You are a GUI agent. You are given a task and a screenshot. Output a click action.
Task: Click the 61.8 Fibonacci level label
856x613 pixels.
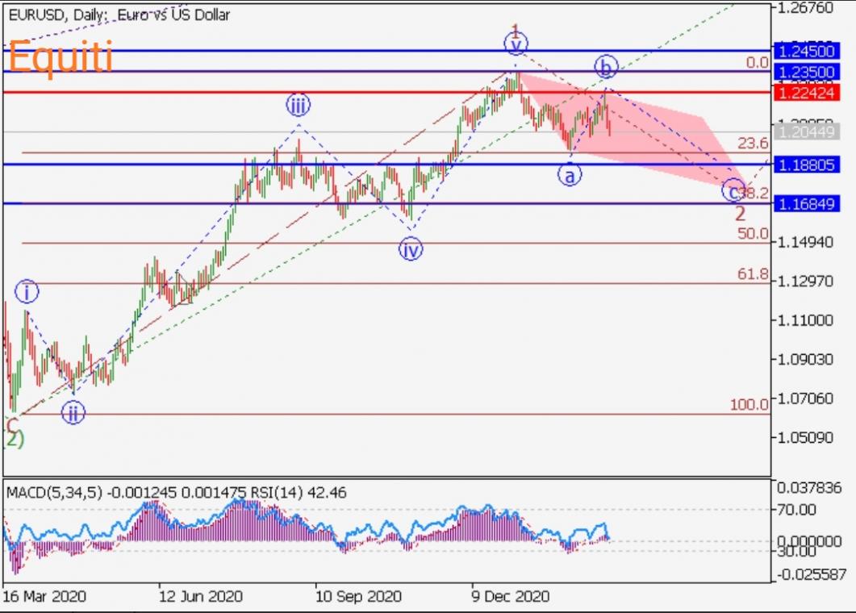point(752,274)
